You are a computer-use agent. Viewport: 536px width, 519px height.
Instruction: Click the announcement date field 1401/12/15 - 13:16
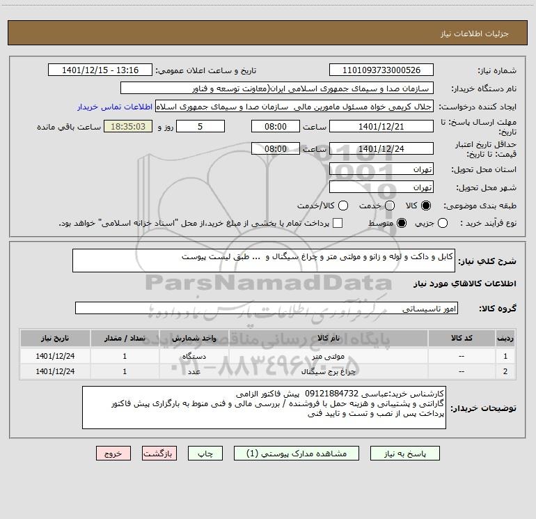(100, 70)
